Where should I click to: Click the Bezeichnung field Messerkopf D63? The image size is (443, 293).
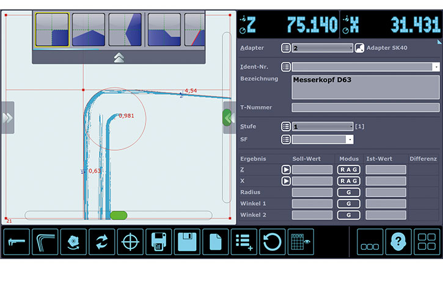[x=365, y=87]
